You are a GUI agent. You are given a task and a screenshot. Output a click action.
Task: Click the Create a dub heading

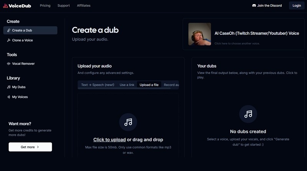pyautogui.click(x=95, y=30)
